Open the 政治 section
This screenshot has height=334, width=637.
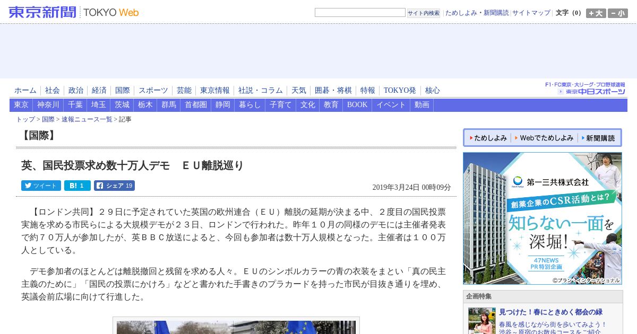[76, 91]
